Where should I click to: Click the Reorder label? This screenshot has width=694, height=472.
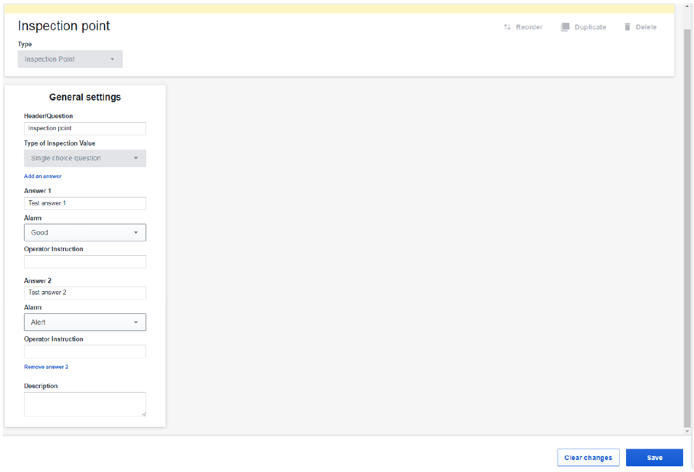(529, 27)
